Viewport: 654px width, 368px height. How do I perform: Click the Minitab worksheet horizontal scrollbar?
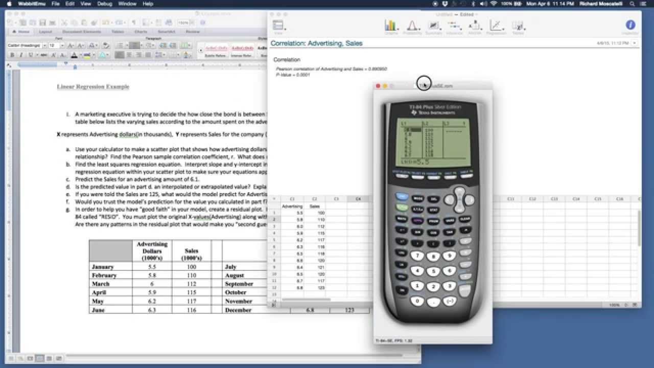tap(307, 300)
